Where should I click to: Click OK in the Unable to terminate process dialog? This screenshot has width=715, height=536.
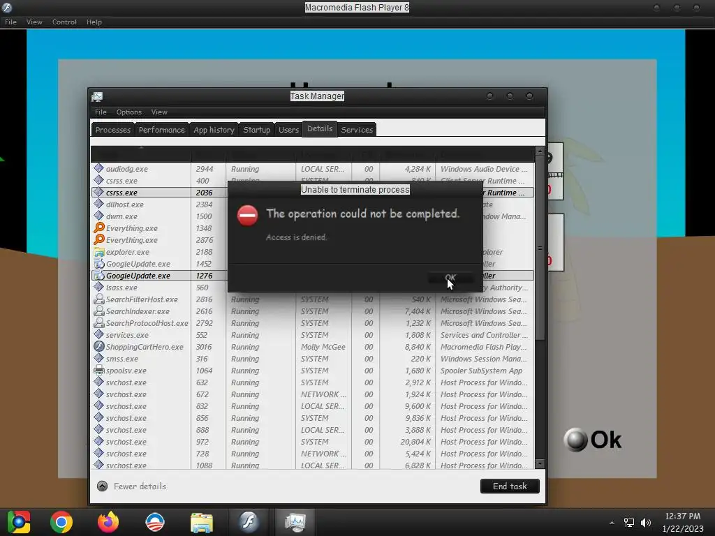pos(450,277)
